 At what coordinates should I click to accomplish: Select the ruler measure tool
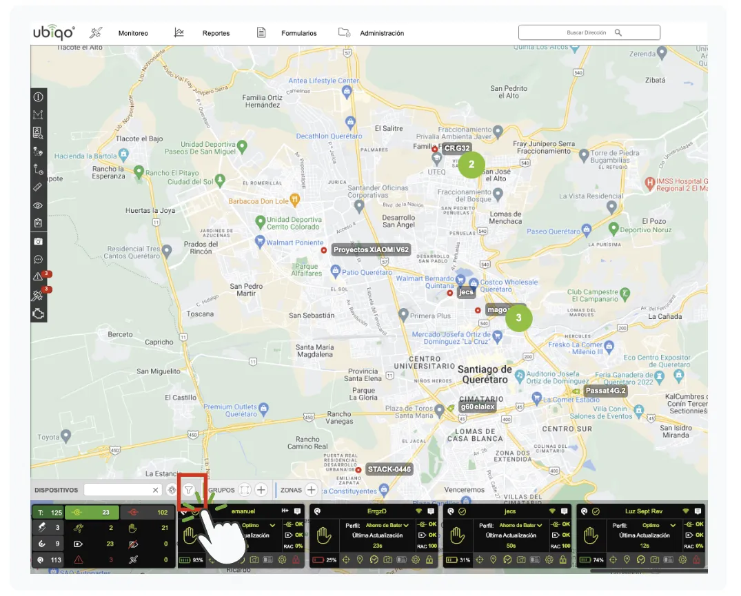pyautogui.click(x=39, y=187)
